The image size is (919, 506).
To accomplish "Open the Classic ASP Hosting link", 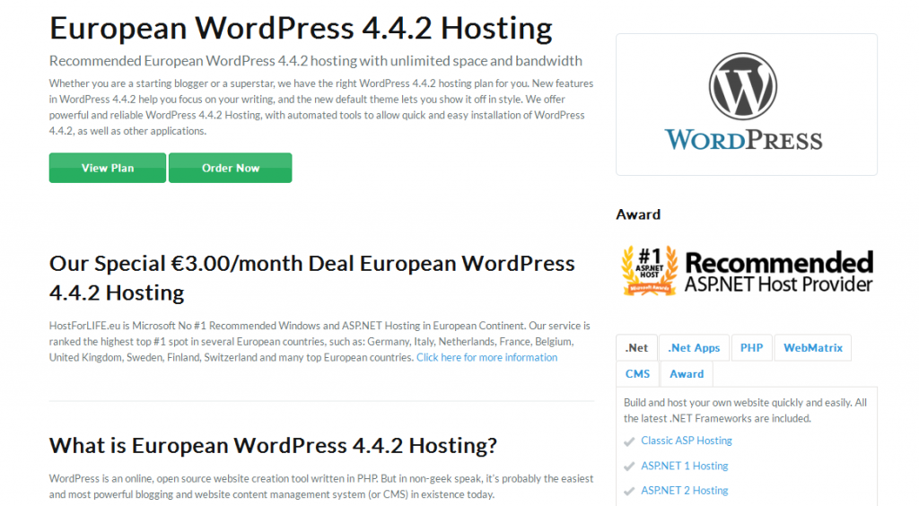I will coord(687,441).
